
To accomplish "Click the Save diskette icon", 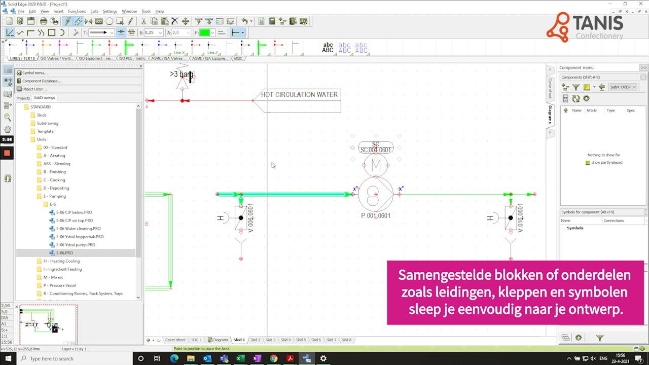I will (30, 21).
